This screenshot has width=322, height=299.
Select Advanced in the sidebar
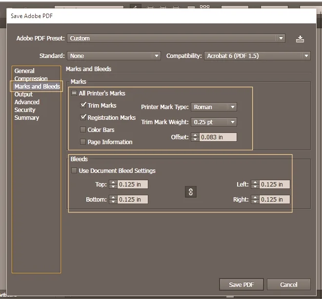coord(27,102)
